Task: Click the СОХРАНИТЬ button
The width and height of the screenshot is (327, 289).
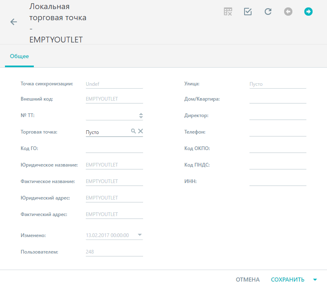Action: [287, 280]
